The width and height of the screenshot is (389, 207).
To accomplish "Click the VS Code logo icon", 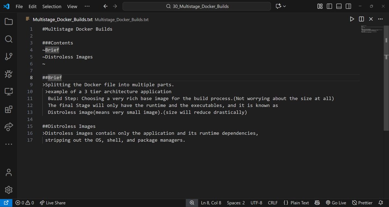I will [x=6, y=6].
